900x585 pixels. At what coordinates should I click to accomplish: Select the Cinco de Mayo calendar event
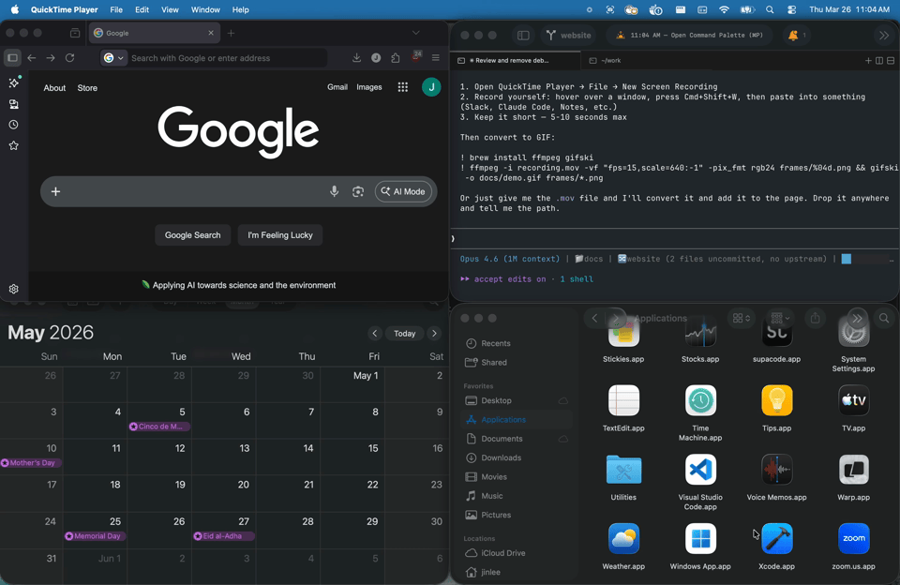(159, 427)
